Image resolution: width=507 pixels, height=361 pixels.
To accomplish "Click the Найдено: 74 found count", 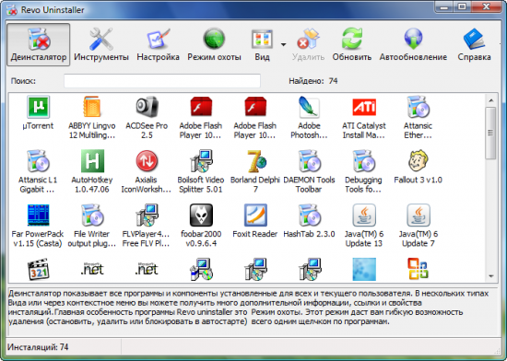I will pos(313,81).
